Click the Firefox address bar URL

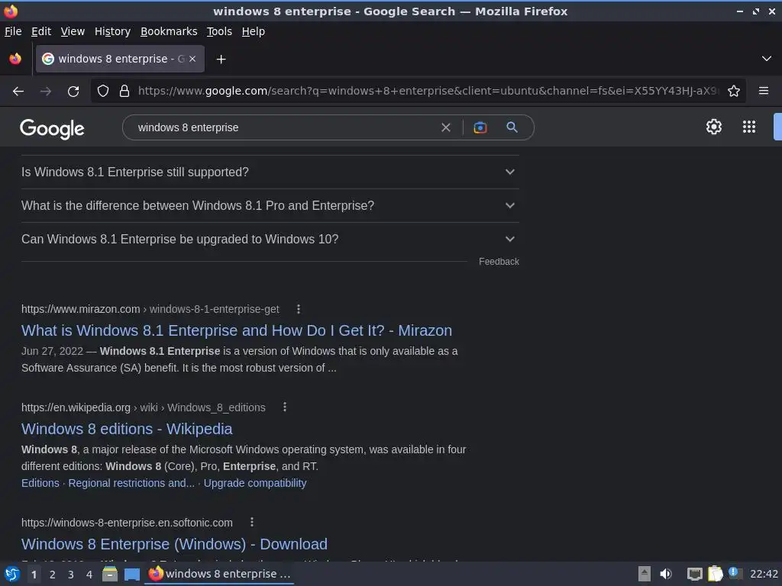[x=428, y=92]
